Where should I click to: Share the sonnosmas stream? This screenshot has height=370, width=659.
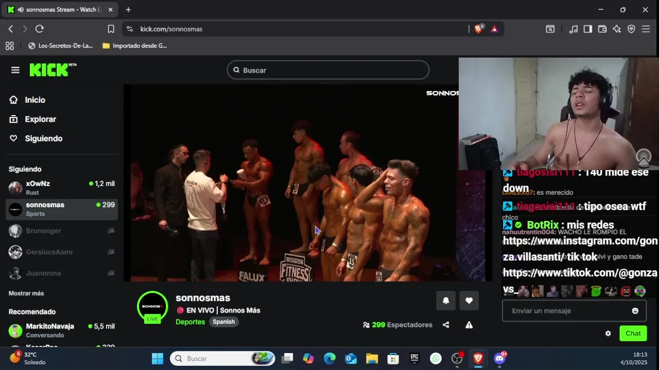[x=446, y=325]
